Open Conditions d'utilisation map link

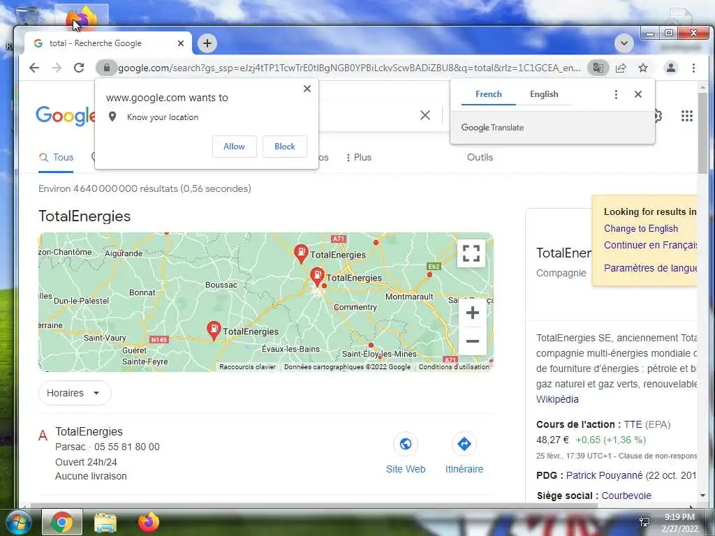(454, 366)
